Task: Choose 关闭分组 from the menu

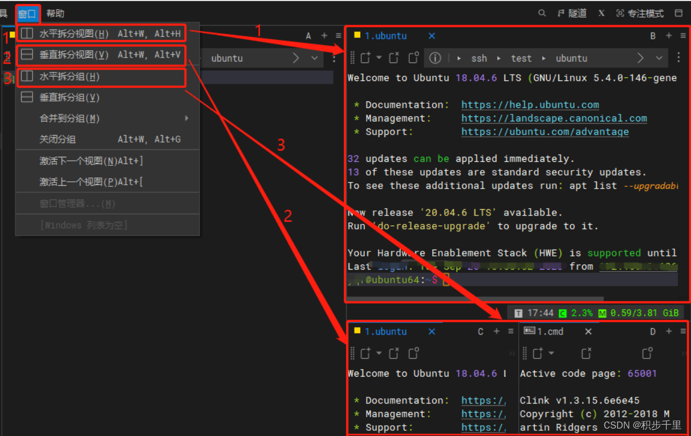Action: tap(108, 139)
